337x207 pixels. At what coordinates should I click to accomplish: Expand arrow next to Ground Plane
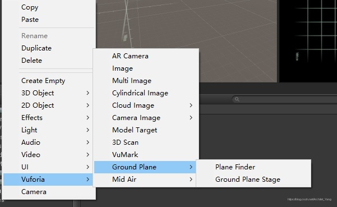pyautogui.click(x=191, y=167)
